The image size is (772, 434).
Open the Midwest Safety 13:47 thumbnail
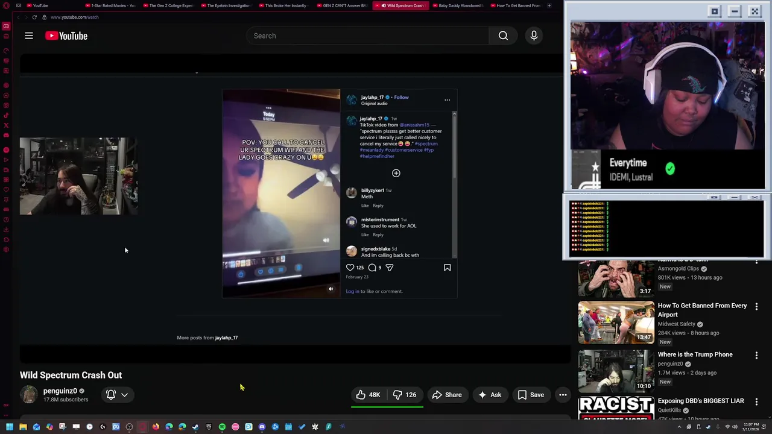pos(616,322)
